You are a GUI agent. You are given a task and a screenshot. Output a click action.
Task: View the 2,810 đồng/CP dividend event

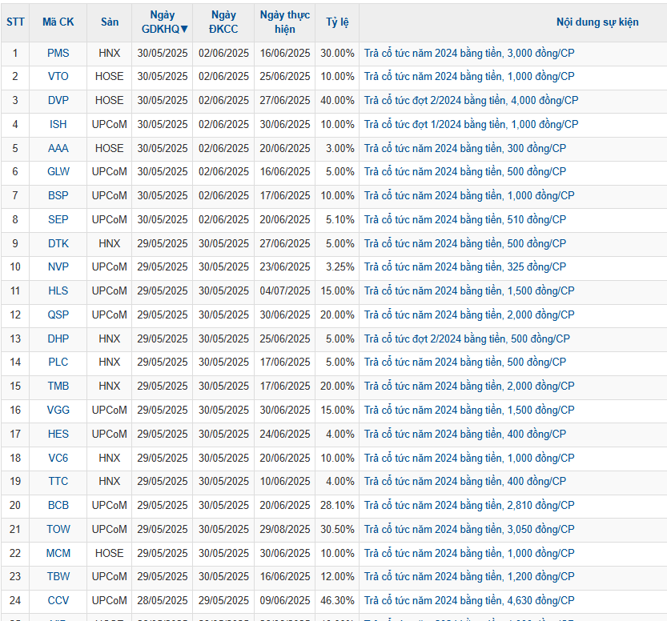(469, 506)
